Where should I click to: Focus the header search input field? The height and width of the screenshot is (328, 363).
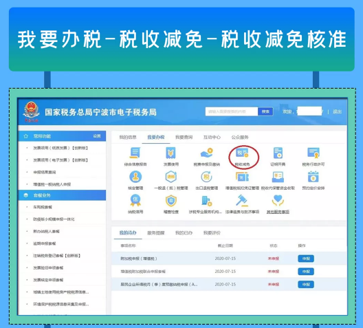pyautogui.click(x=232, y=111)
